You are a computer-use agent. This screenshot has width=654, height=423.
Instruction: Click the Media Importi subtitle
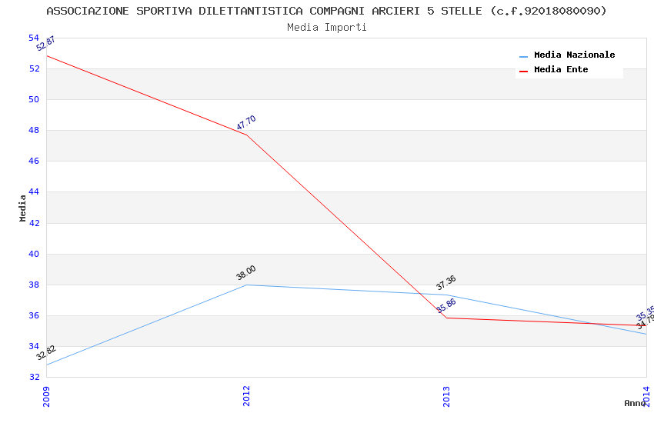pos(326,27)
